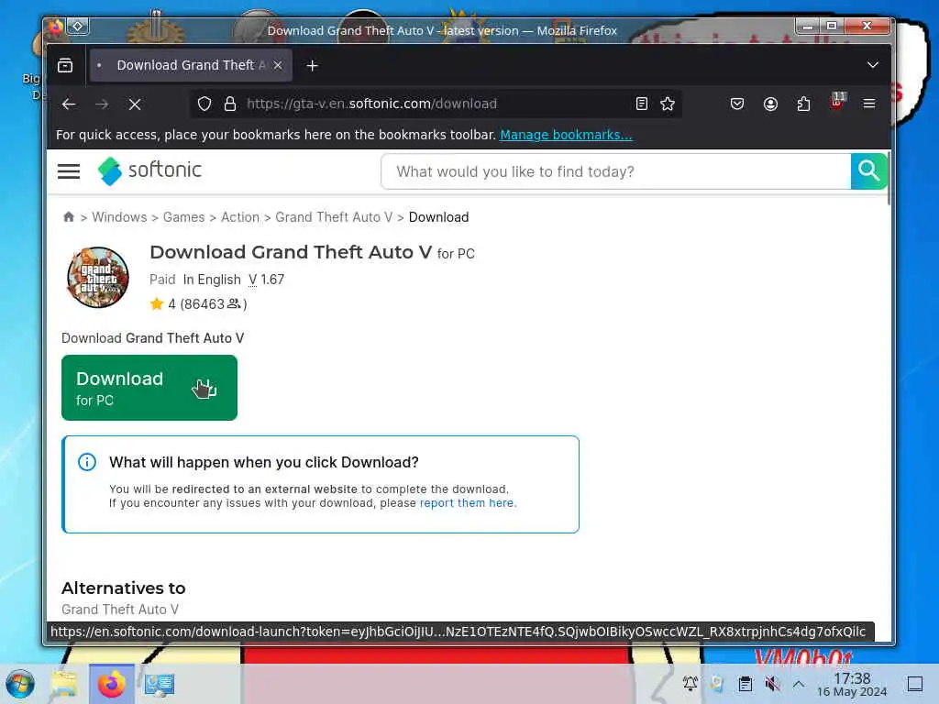Click the teal search magnifier button
The width and height of the screenshot is (939, 704).
[x=868, y=171]
